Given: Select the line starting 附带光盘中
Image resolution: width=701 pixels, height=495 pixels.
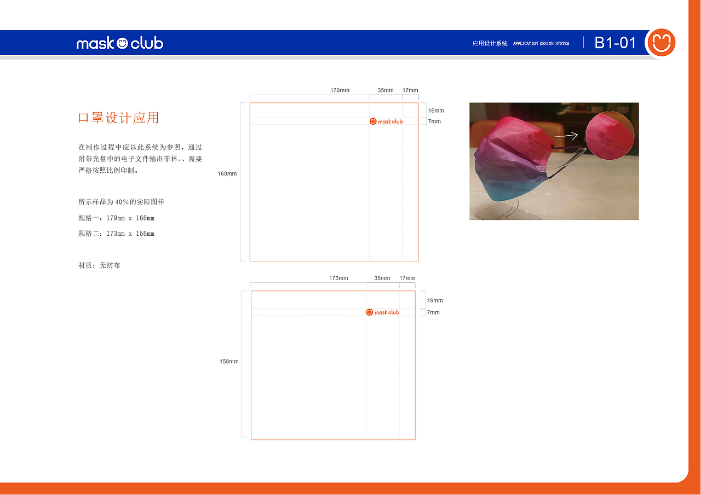Looking at the screenshot, I should pyautogui.click(x=140, y=159).
